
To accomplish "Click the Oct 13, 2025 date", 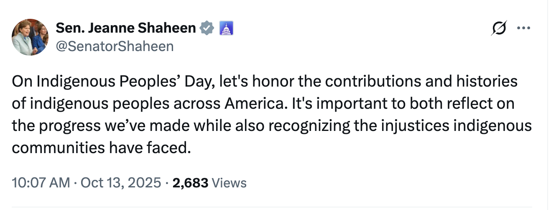I will pyautogui.click(x=120, y=183).
